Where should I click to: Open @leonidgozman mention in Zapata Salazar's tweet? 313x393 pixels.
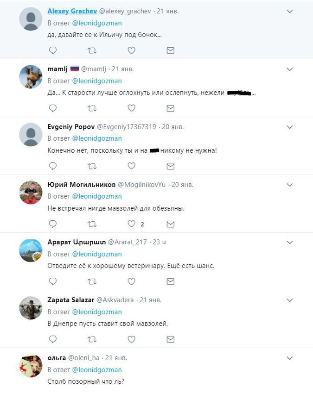coord(97,312)
